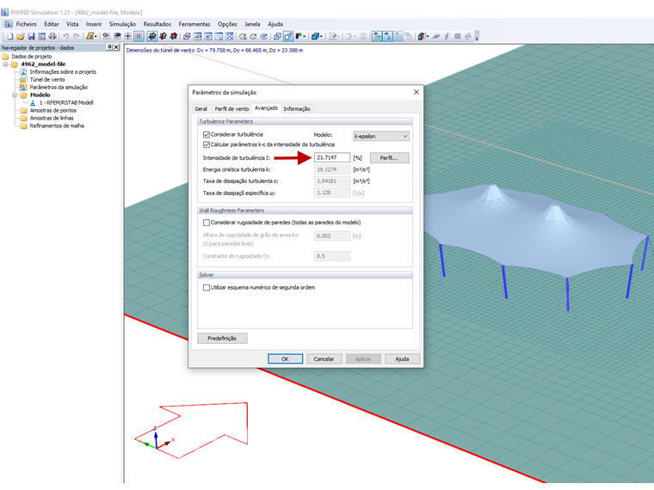
Task: Click the Open folder toolbar icon
Action: [x=21, y=37]
